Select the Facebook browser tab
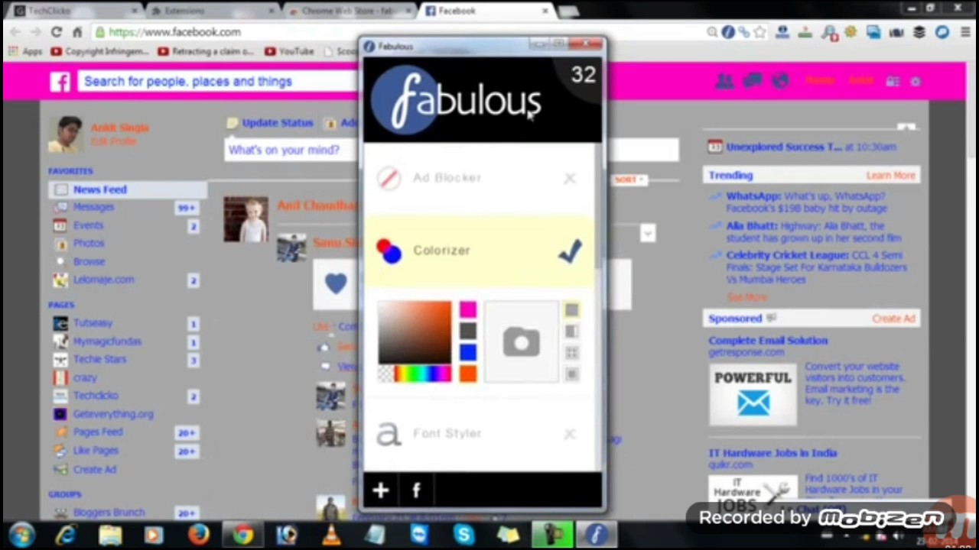This screenshot has width=979, height=550. point(486,11)
